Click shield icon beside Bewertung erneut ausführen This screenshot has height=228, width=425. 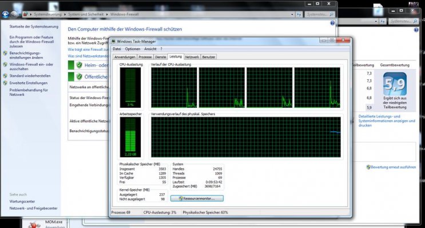[368, 167]
